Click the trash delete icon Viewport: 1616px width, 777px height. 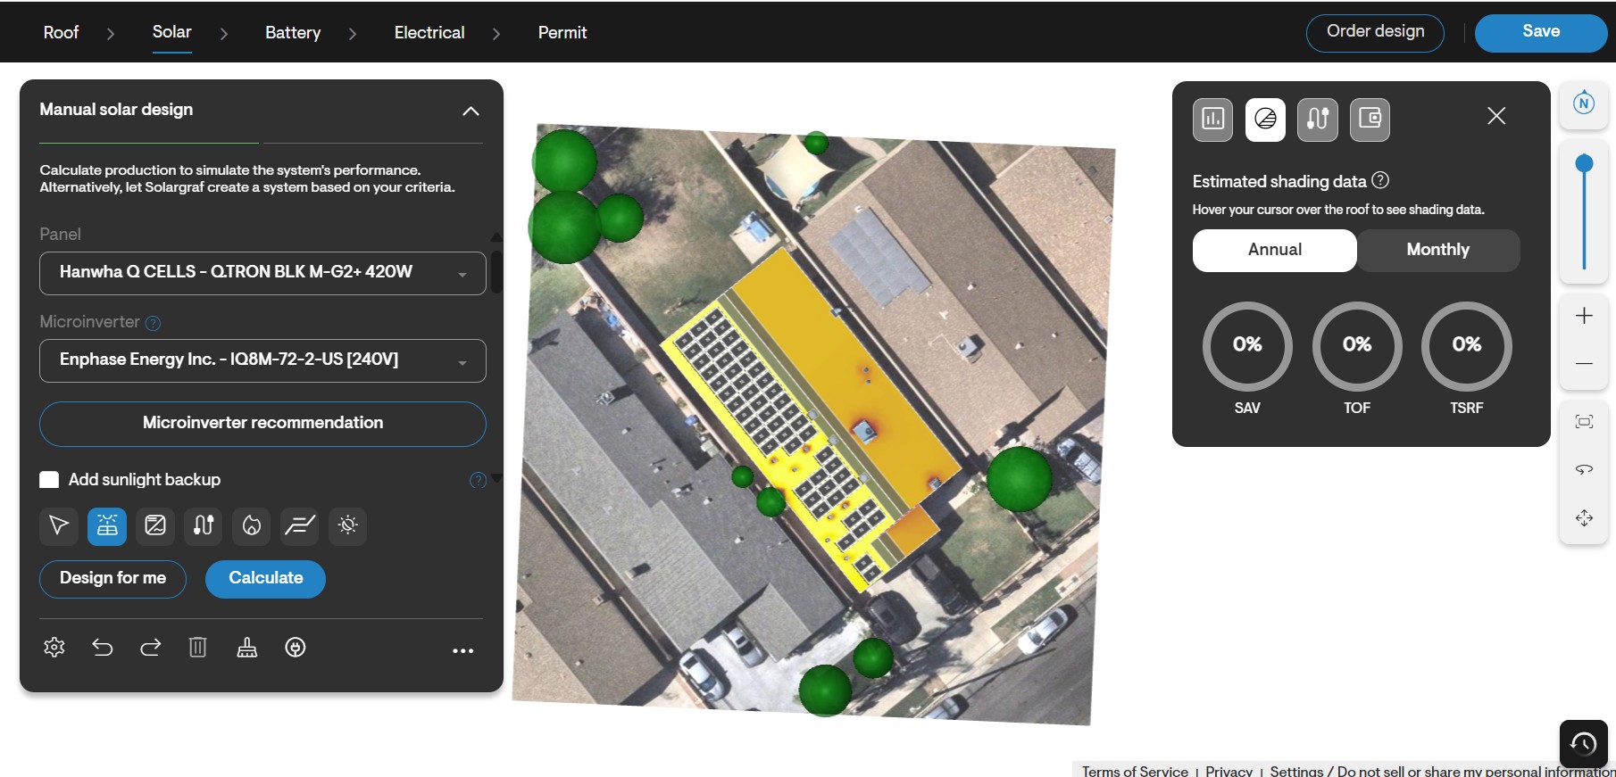(x=198, y=648)
